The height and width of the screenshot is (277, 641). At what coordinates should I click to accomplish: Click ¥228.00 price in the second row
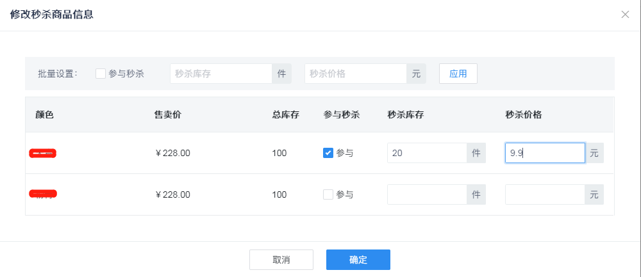[172, 195]
